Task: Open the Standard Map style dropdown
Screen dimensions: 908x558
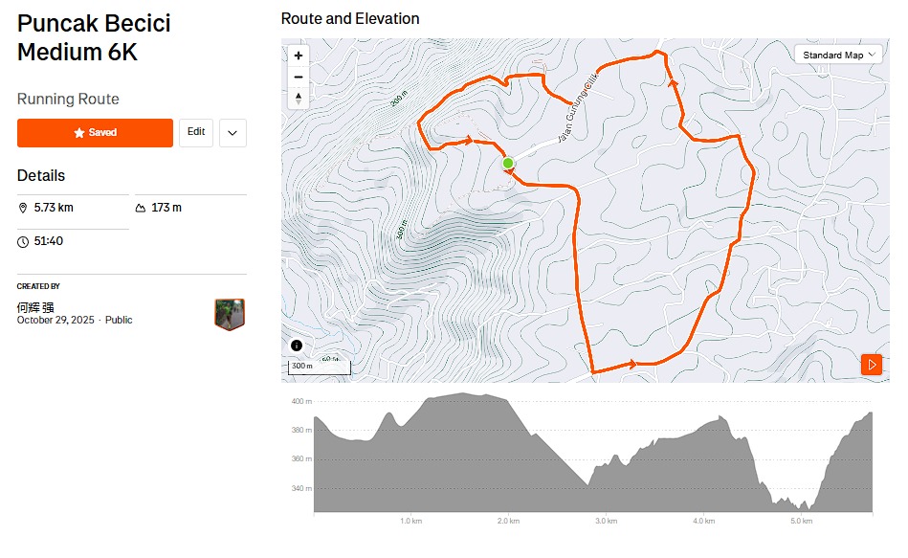Action: coord(841,56)
